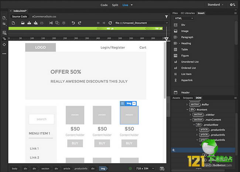The width and height of the screenshot is (240, 172).
Task: Click the save icon
Action: click(x=29, y=23)
